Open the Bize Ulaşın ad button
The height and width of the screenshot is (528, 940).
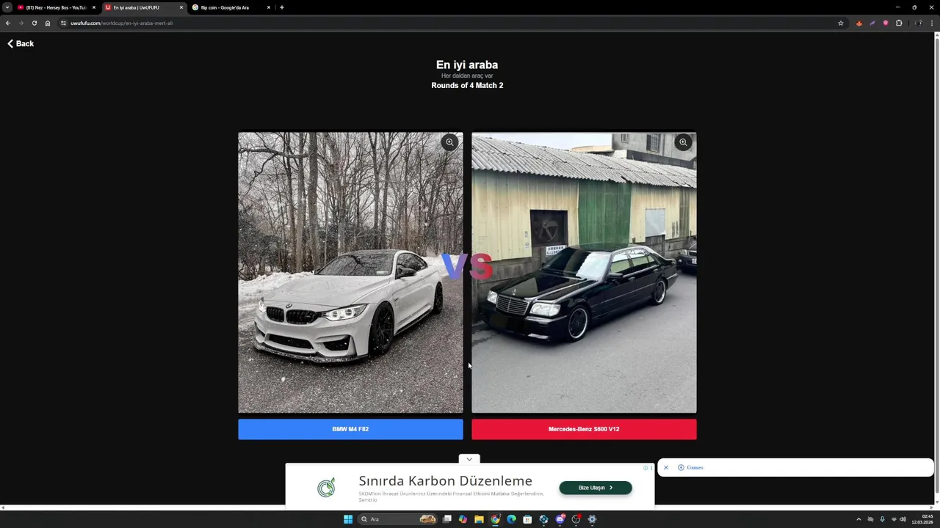pos(596,488)
